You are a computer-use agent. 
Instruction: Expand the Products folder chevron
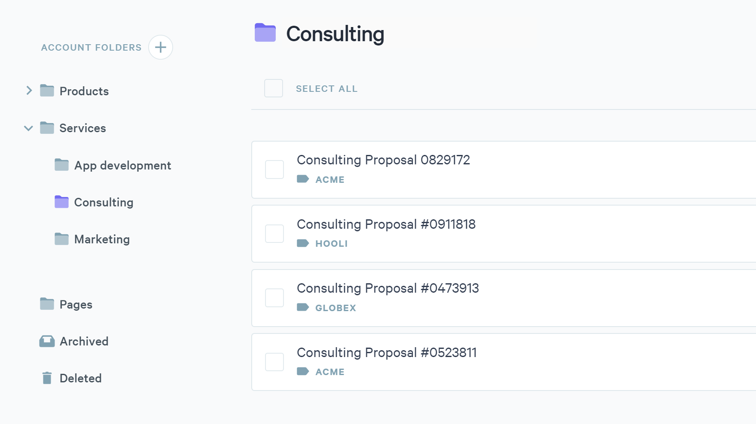click(29, 91)
